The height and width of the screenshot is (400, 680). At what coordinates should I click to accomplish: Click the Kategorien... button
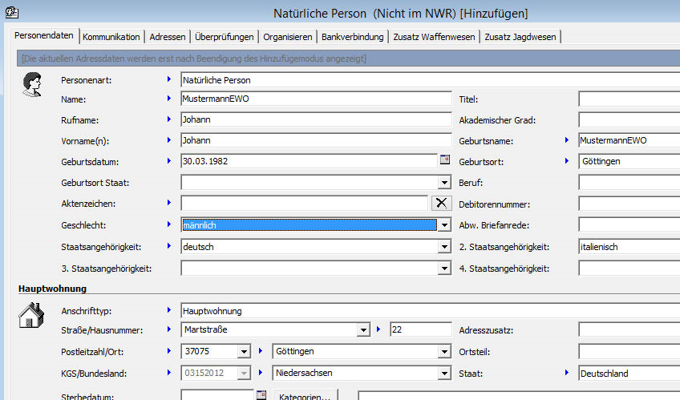click(x=306, y=395)
